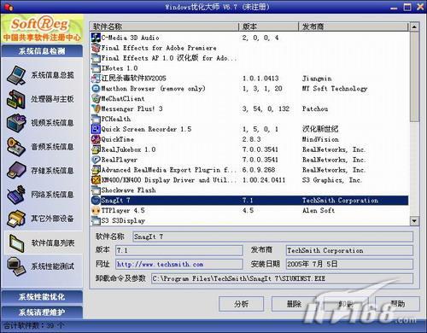This screenshot has width=427, height=333.
Task: Open 系统性能测试 computer icon
Action: (17, 266)
